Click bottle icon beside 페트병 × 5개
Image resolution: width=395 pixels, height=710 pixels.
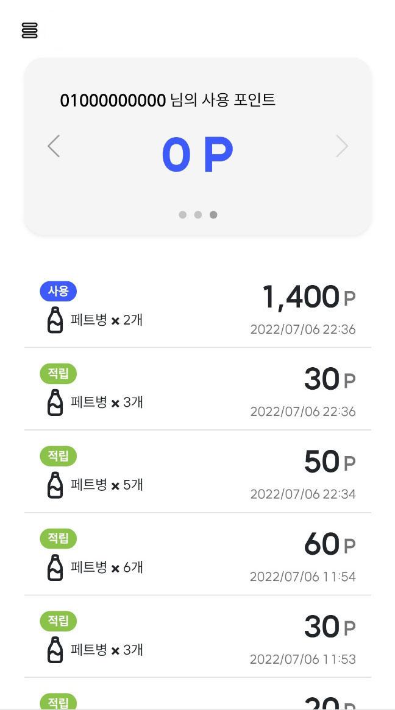pyautogui.click(x=55, y=485)
